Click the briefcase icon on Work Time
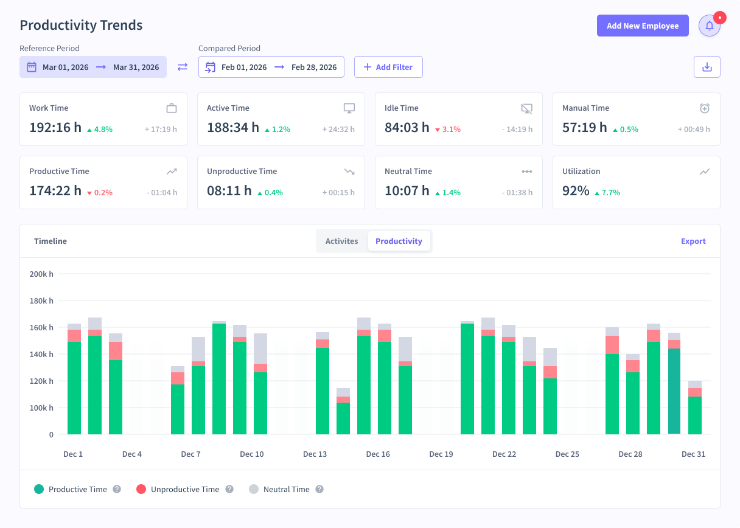The width and height of the screenshot is (740, 528). point(172,108)
